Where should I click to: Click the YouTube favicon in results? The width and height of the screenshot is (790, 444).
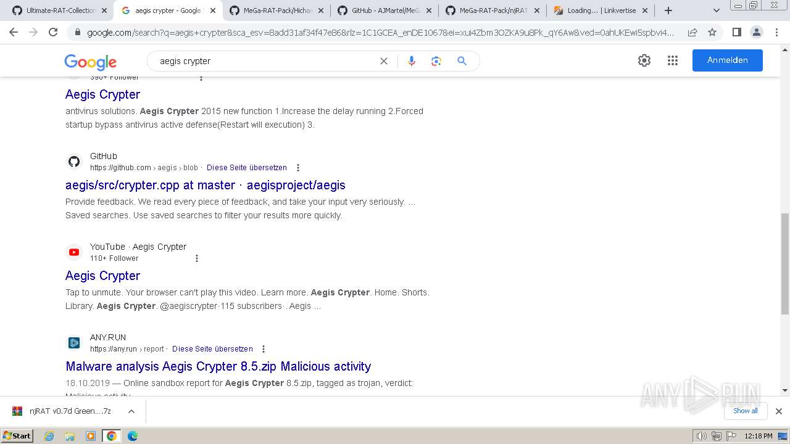(74, 252)
